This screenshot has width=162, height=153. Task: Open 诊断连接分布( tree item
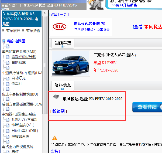coord(23,125)
